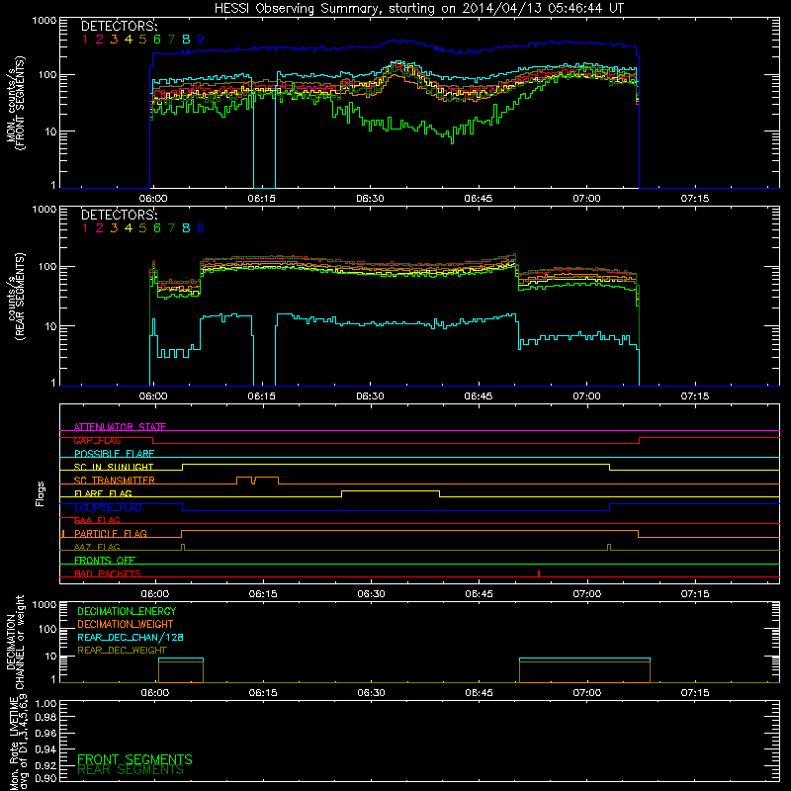Select the BAD_PACKETS label
Screen dimensions: 791x791
pyautogui.click(x=108, y=573)
